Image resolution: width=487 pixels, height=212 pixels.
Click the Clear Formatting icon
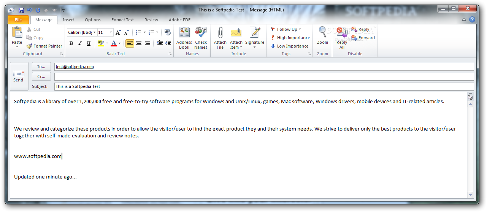(168, 32)
